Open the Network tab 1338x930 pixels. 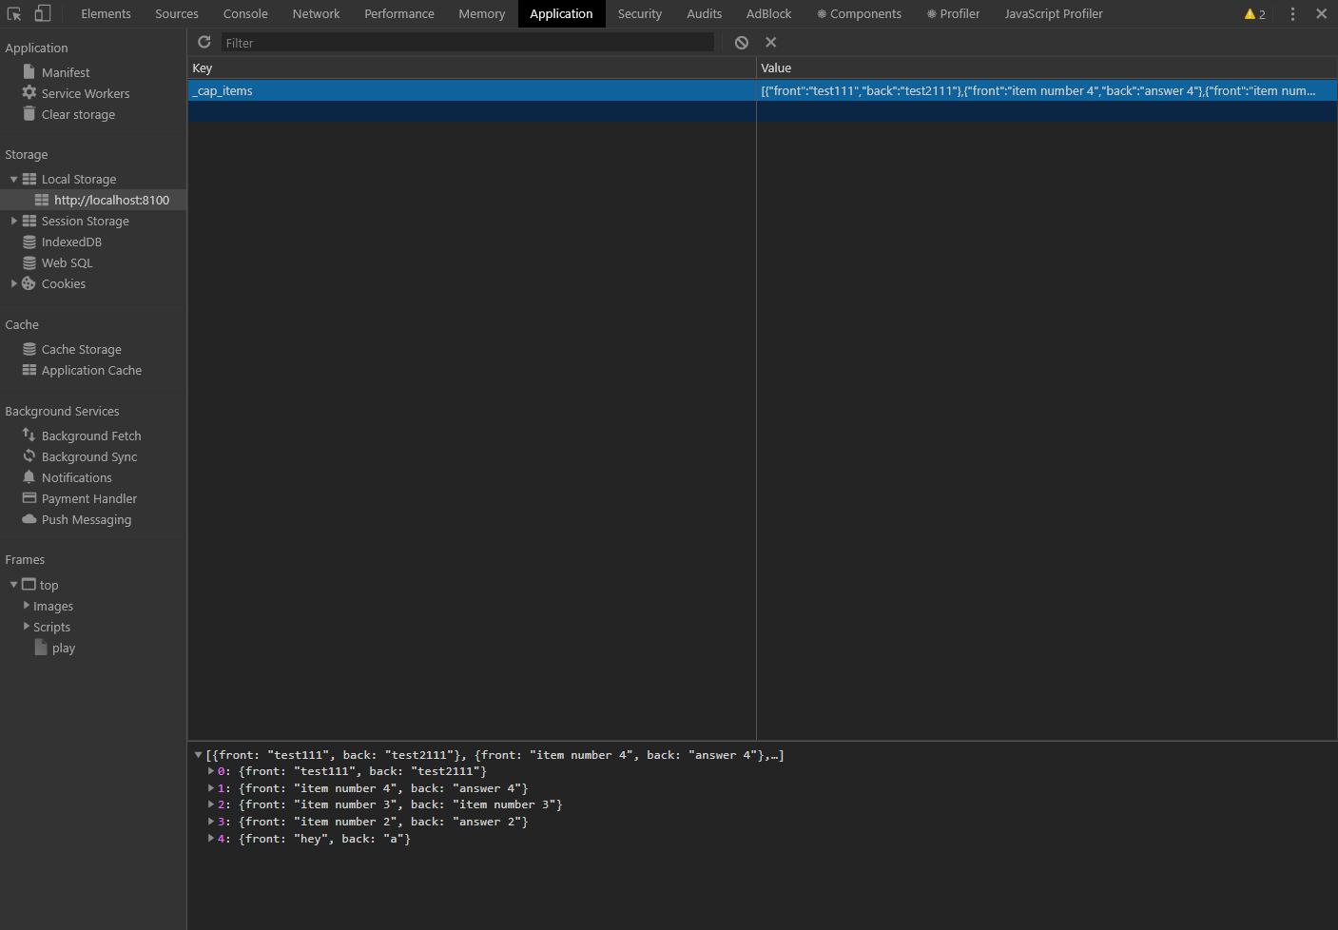(x=316, y=13)
